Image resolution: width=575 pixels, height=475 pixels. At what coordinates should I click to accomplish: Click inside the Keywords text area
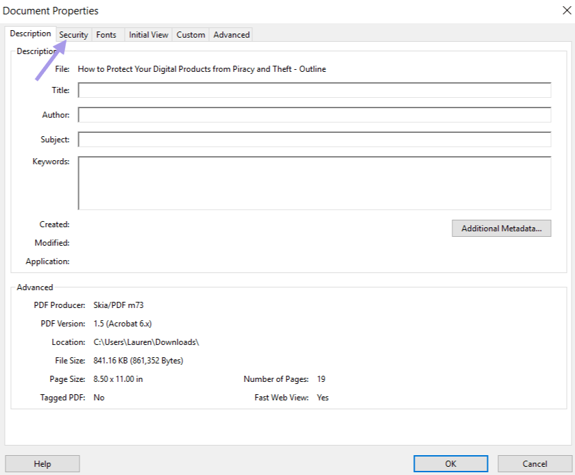pyautogui.click(x=315, y=183)
